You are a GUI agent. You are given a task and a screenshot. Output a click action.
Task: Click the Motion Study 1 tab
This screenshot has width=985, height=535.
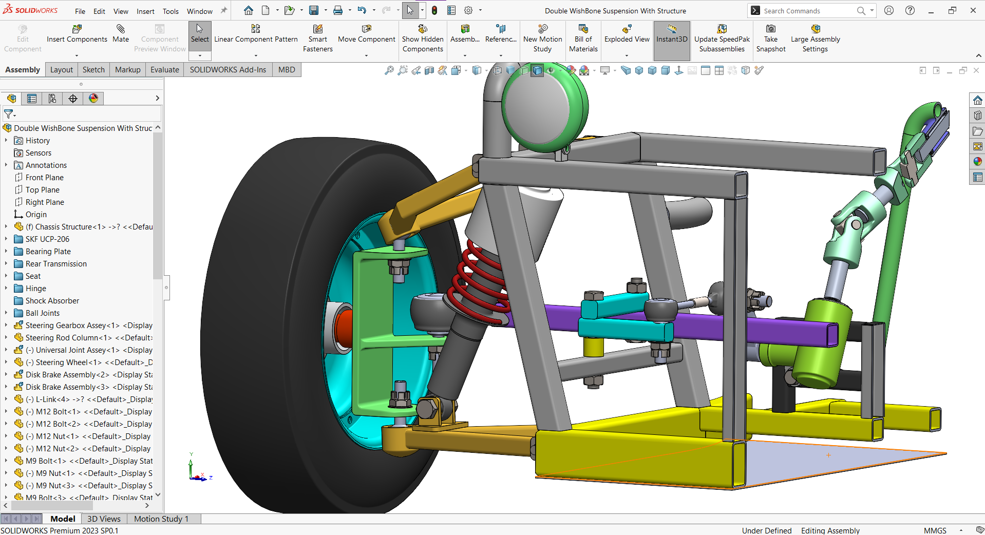(x=161, y=519)
